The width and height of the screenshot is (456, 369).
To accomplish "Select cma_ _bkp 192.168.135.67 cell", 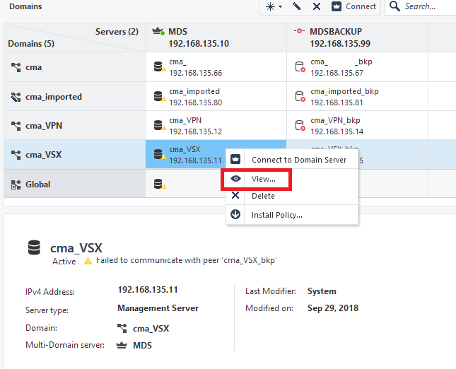I will (x=357, y=67).
